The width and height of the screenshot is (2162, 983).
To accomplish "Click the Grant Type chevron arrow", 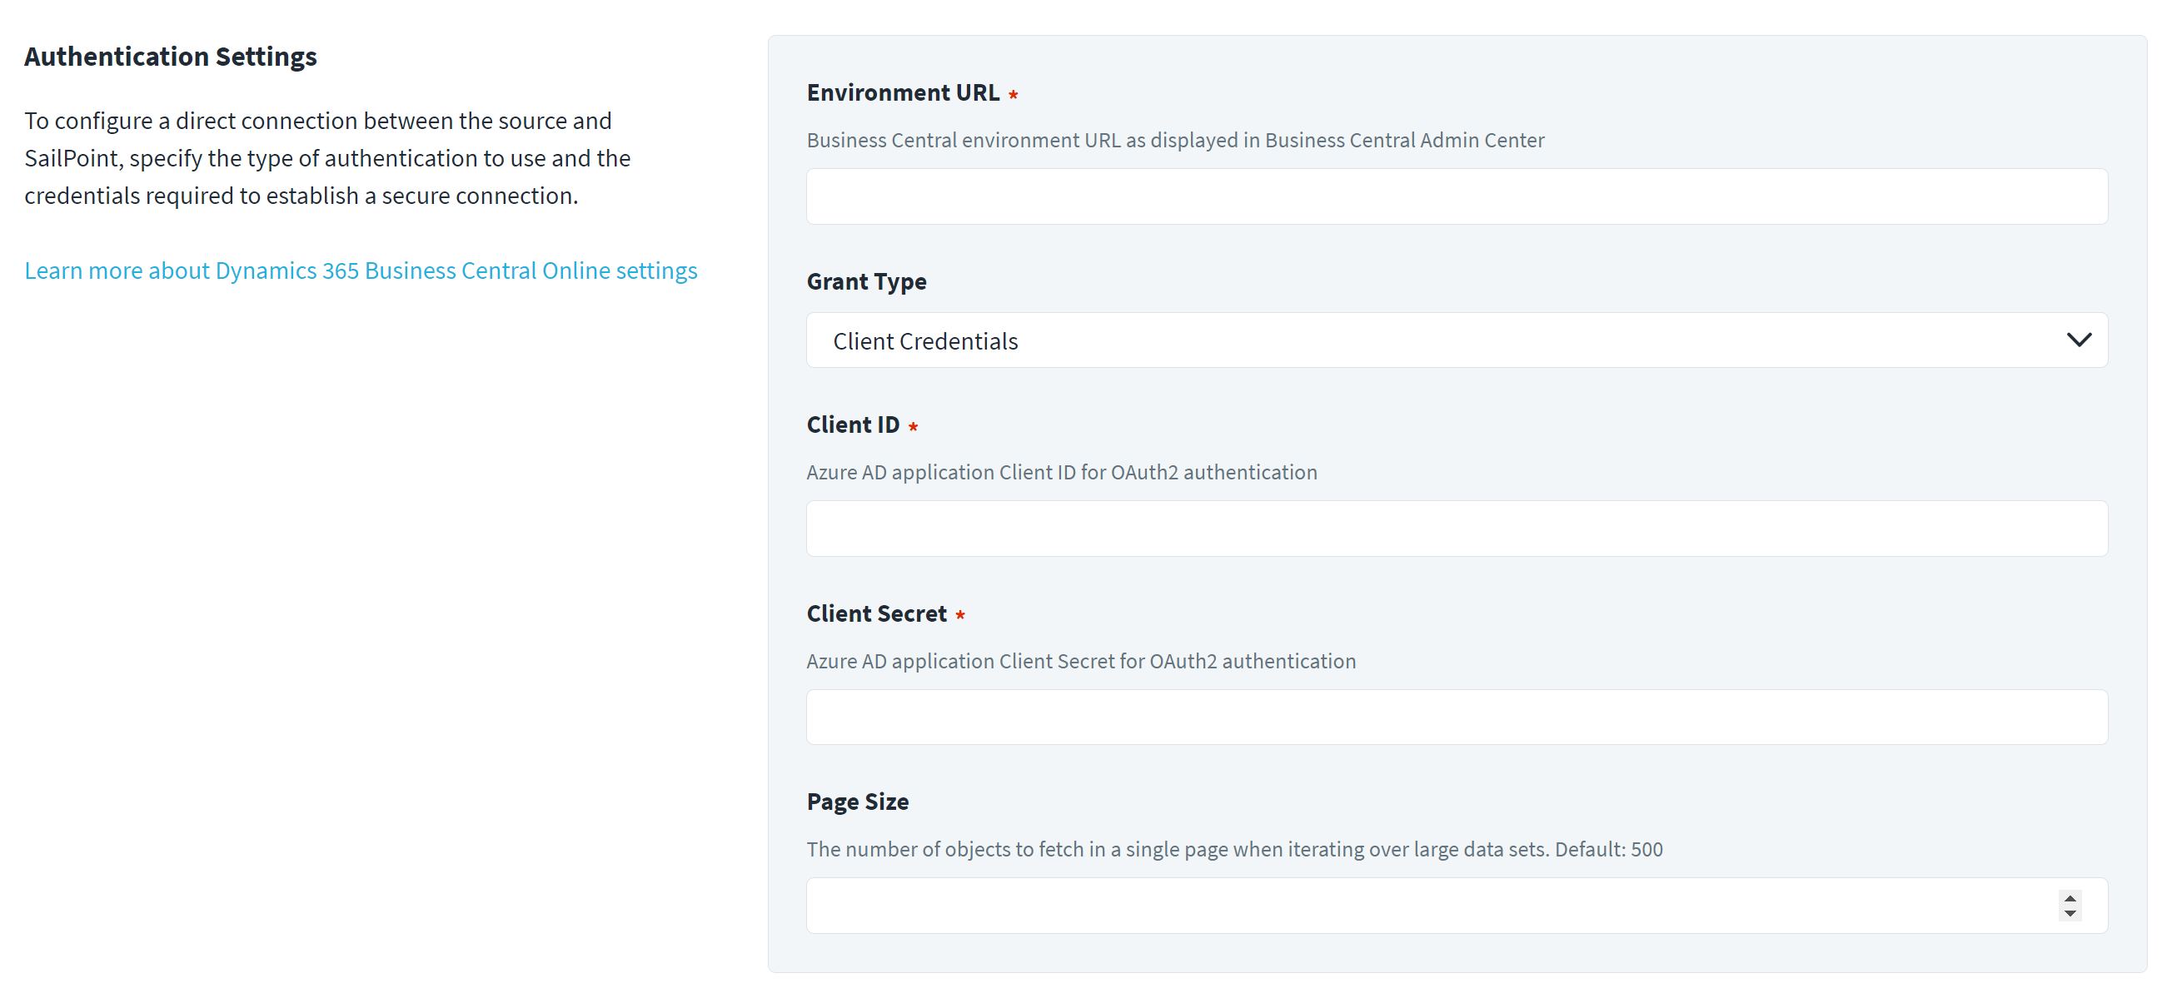I will point(2078,340).
